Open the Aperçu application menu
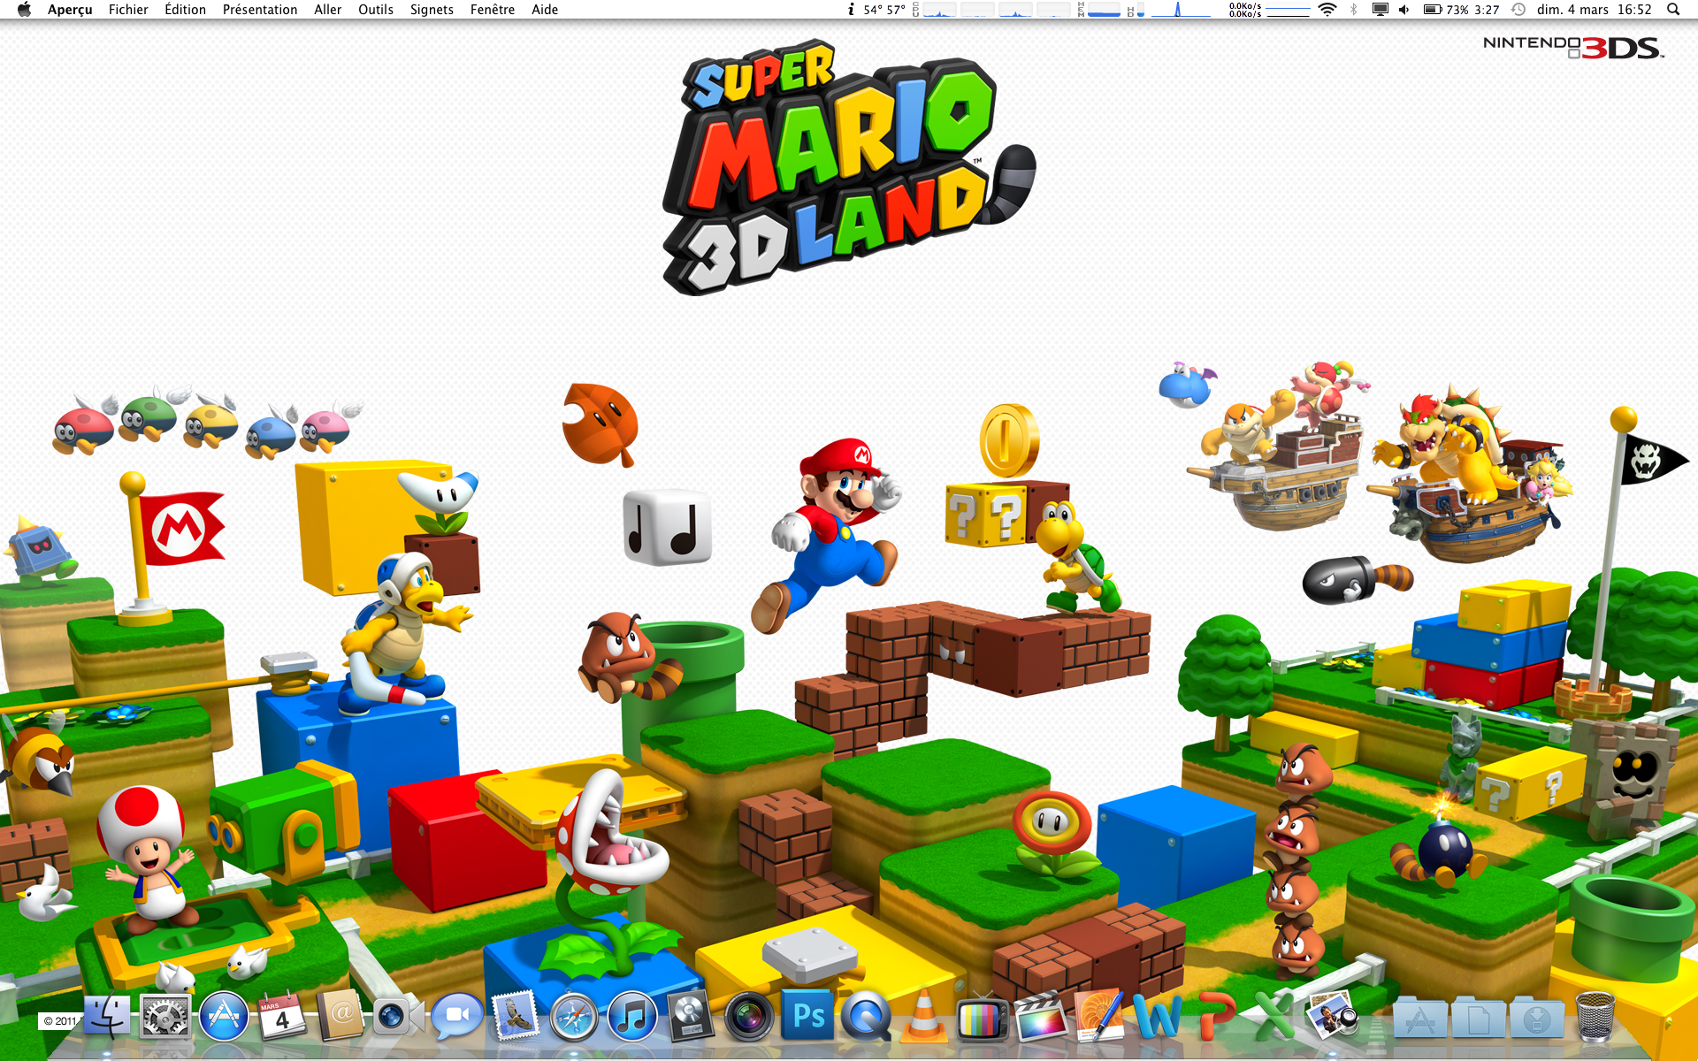The width and height of the screenshot is (1698, 1061). [70, 10]
